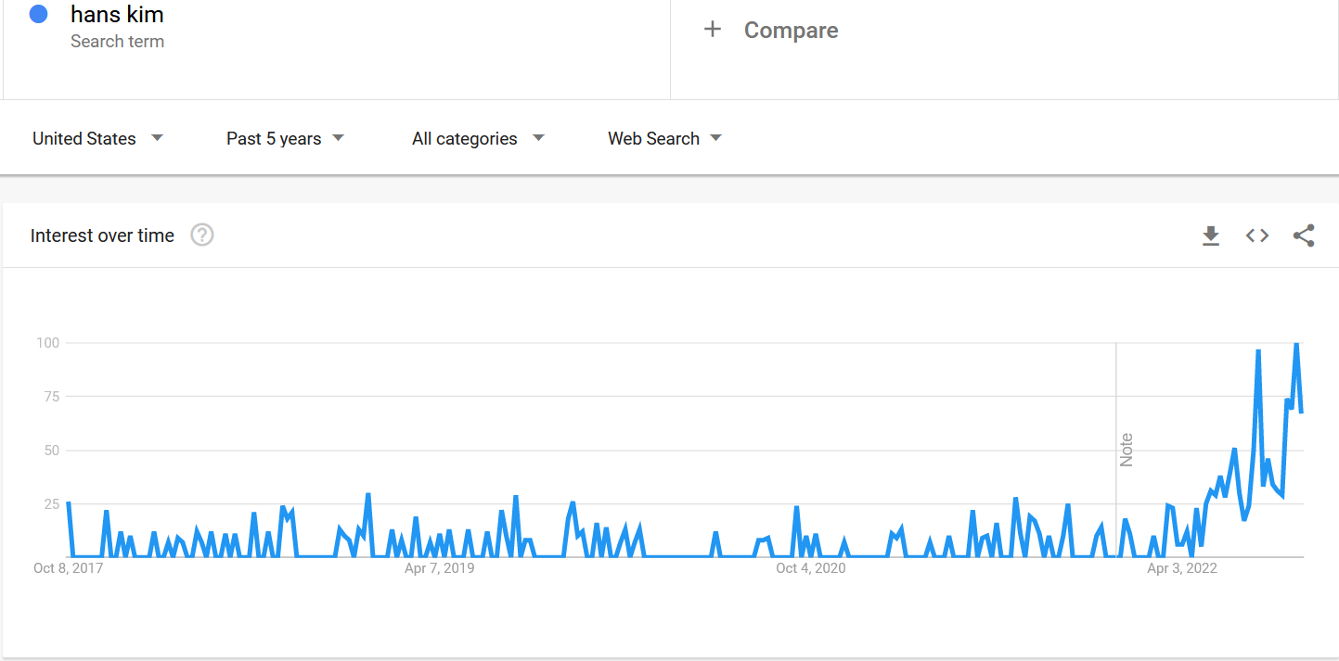Click the Search term subtitle text
Screen dimensions: 1339x661
coord(117,42)
